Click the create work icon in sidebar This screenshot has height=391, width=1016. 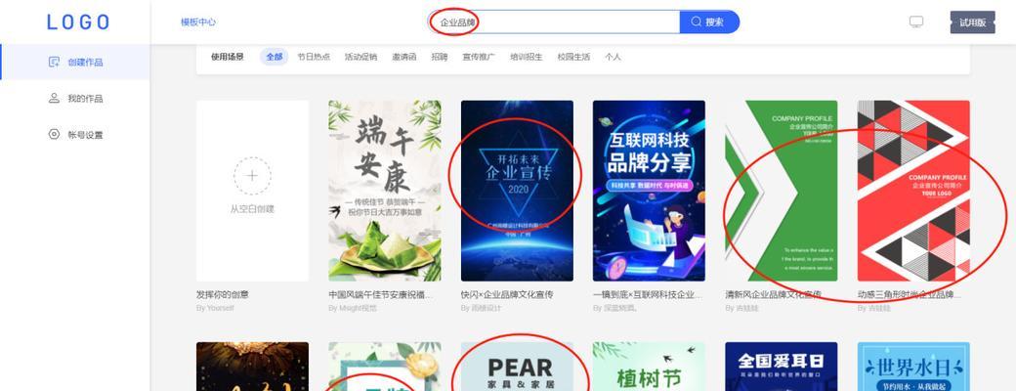(55, 63)
